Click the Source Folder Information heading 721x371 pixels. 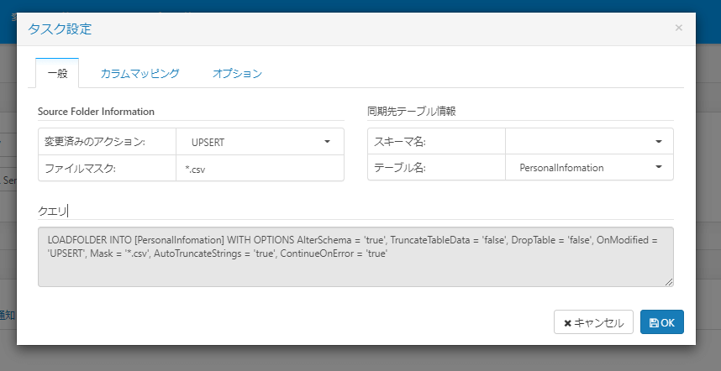pyautogui.click(x=96, y=112)
